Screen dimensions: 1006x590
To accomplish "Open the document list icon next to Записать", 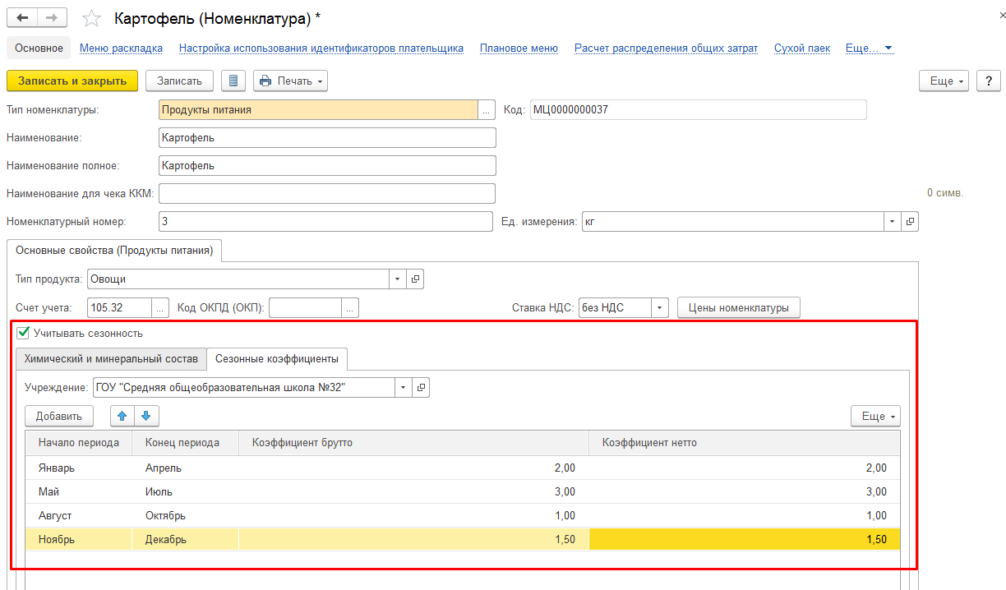I will point(234,81).
